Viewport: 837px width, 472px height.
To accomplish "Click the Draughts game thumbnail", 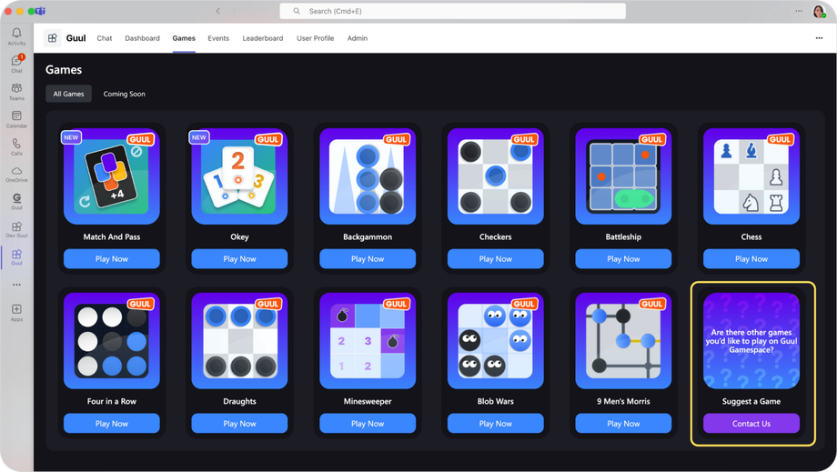I will pos(239,341).
